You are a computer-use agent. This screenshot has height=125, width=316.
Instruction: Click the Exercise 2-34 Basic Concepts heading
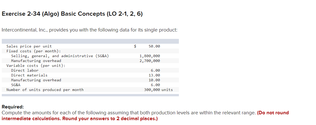point(72,14)
